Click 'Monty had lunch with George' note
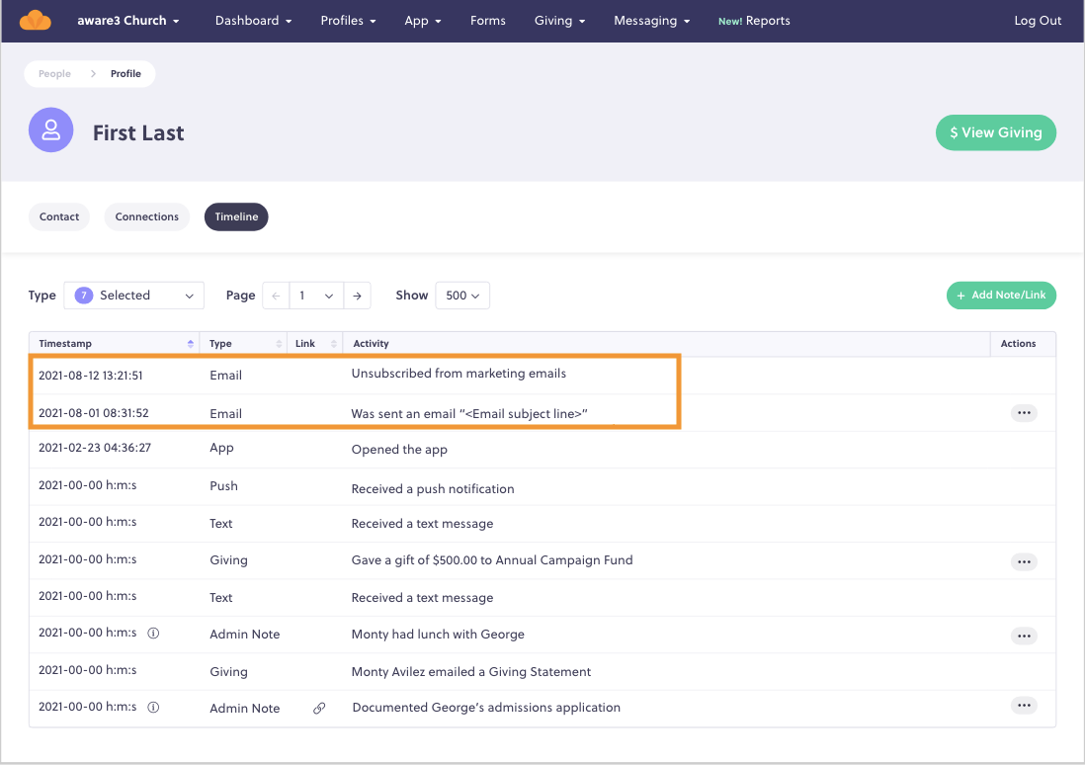Viewport: 1085px width, 765px height. click(438, 635)
